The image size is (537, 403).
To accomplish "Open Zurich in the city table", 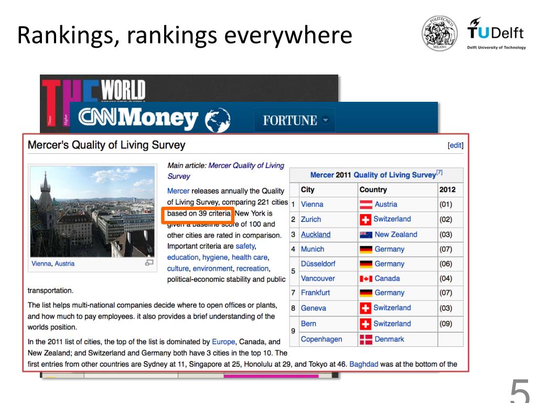I will pyautogui.click(x=311, y=219).
